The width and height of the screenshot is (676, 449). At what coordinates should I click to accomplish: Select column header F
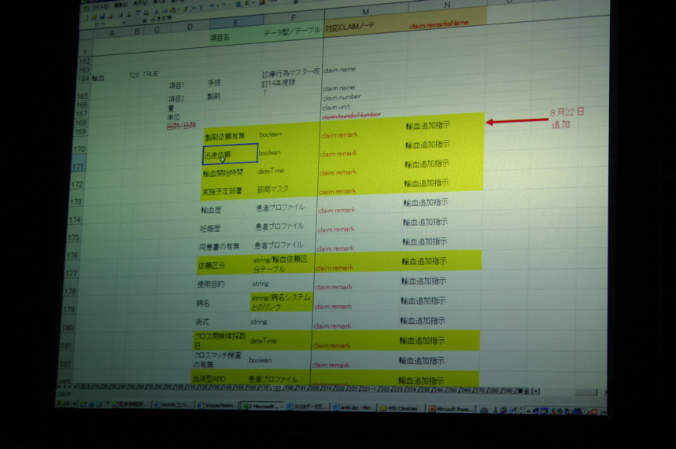[x=294, y=18]
